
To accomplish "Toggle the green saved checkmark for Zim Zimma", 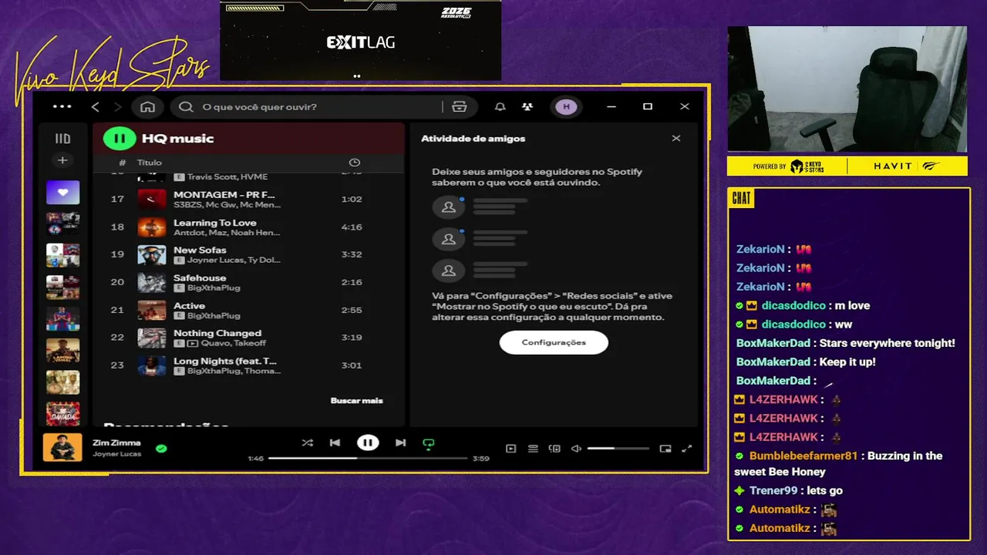I will click(161, 448).
